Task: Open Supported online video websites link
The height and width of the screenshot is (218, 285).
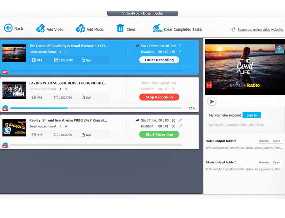Action: [x=260, y=30]
